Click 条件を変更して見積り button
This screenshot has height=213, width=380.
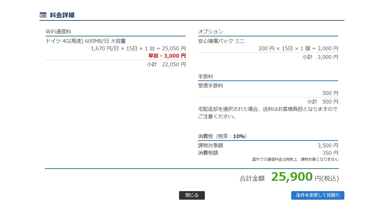(x=318, y=195)
